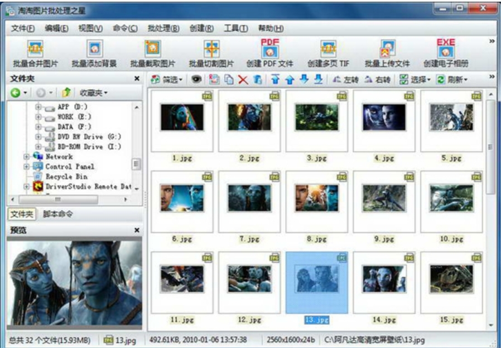
Task: Go up one folder level icon
Action: 66,92
